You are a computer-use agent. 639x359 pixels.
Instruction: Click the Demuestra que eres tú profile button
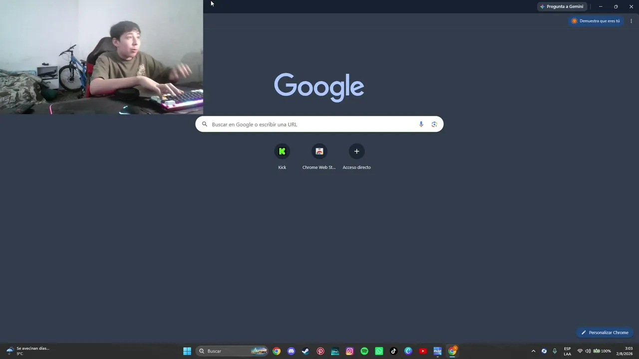[596, 21]
